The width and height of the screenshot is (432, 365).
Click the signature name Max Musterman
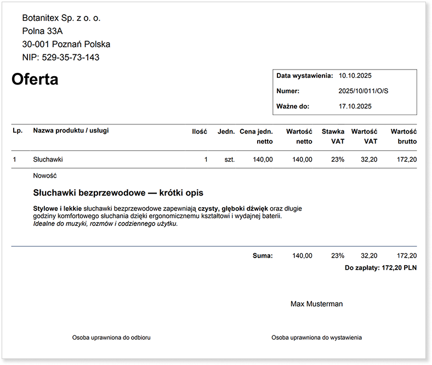click(316, 304)
